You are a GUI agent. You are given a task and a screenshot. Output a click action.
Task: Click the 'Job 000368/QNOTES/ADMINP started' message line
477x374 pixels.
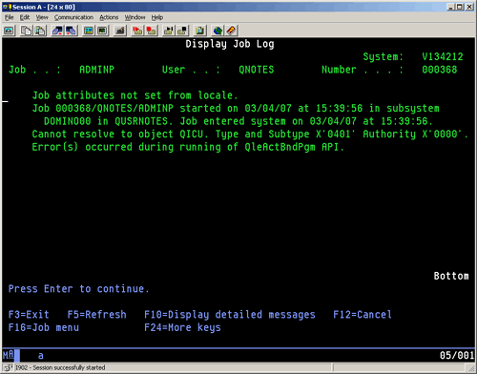pyautogui.click(x=236, y=109)
